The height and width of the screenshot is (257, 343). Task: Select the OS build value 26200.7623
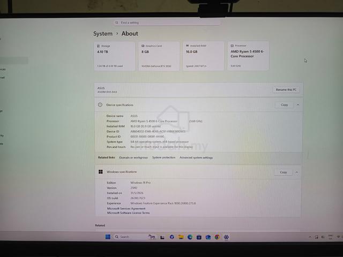coord(138,198)
